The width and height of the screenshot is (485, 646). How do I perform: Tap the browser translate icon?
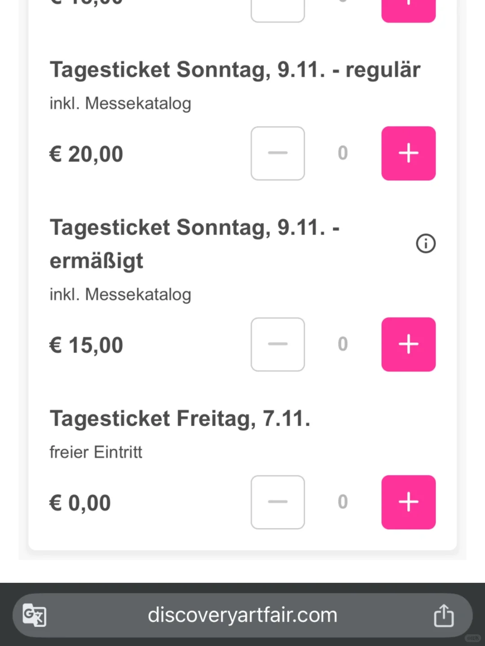coord(35,615)
